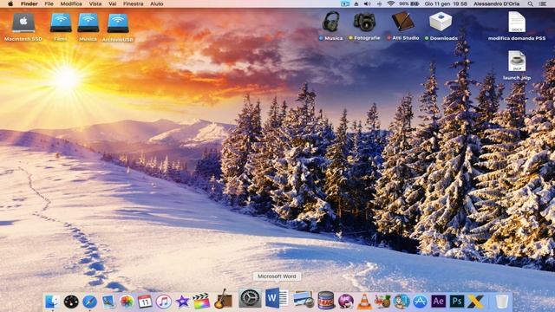Launch Adobe Photoshop from Dock
The image size is (555, 312).
457,302
